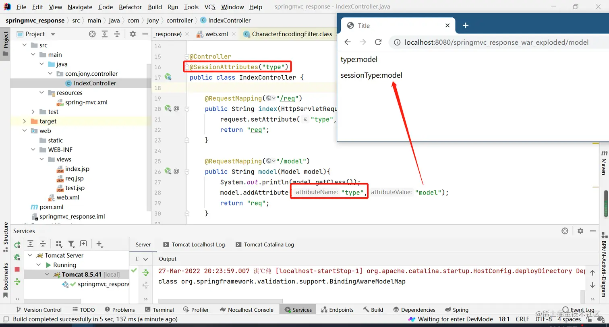Click the debug rerun bug icon in Services
The height and width of the screenshot is (327, 609).
[x=17, y=257]
